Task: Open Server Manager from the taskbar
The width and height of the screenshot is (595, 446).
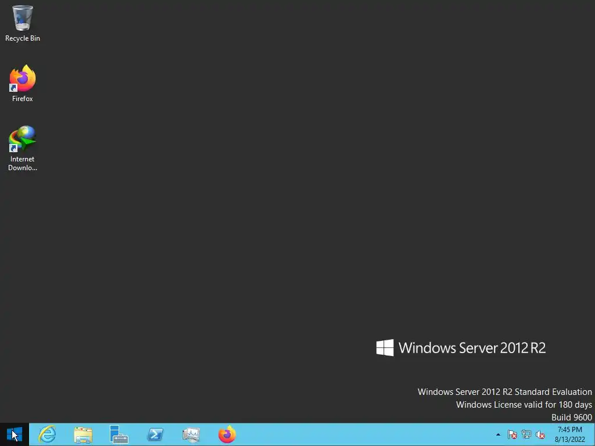Action: [119, 434]
